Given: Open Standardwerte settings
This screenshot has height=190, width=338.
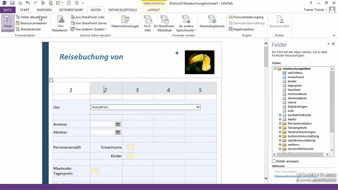Looking at the screenshot, I should click(28, 29).
